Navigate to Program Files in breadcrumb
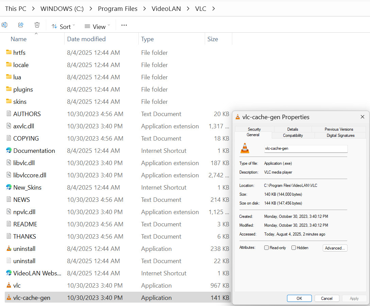The width and height of the screenshot is (370, 306). pyautogui.click(x=118, y=9)
